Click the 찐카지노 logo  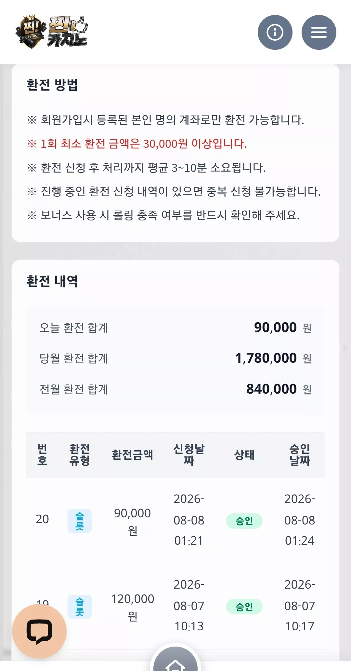click(x=52, y=32)
